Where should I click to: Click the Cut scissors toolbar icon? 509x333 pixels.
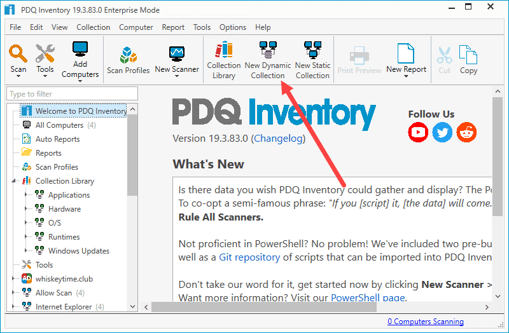click(x=444, y=55)
